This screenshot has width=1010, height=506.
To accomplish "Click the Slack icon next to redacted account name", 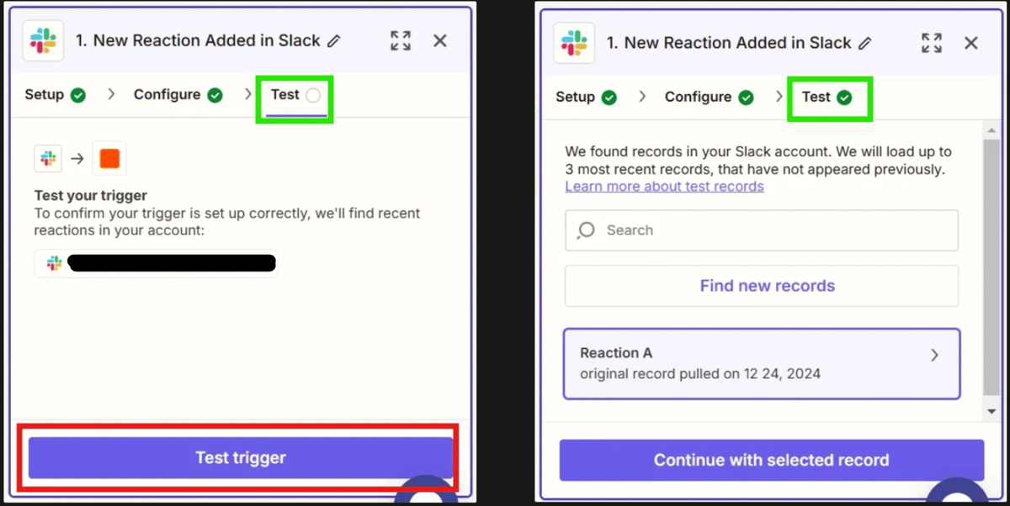I will tap(52, 262).
